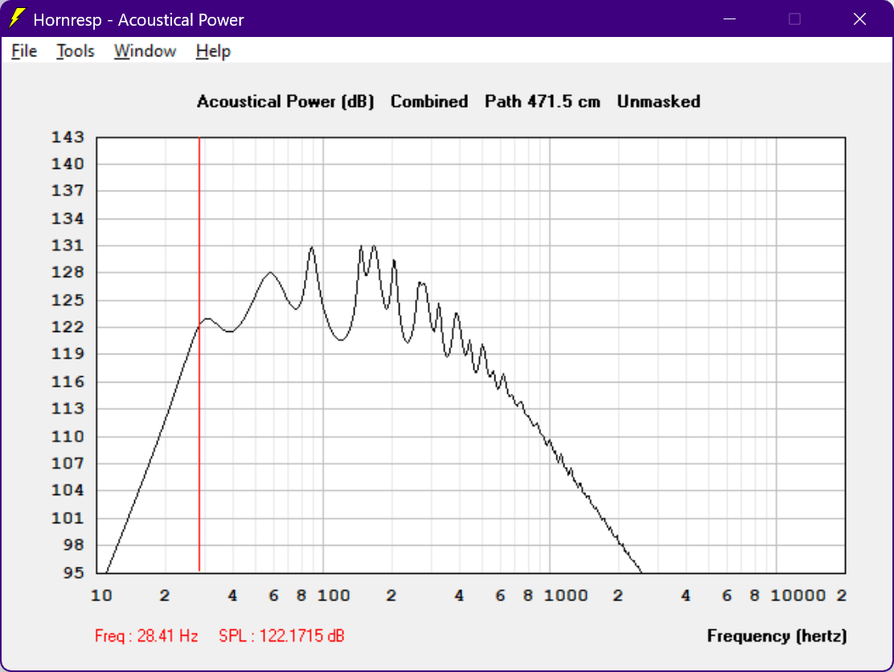Click the 'SPL : 122.1715 dB' readout
The height and width of the screenshot is (672, 894).
(x=281, y=636)
